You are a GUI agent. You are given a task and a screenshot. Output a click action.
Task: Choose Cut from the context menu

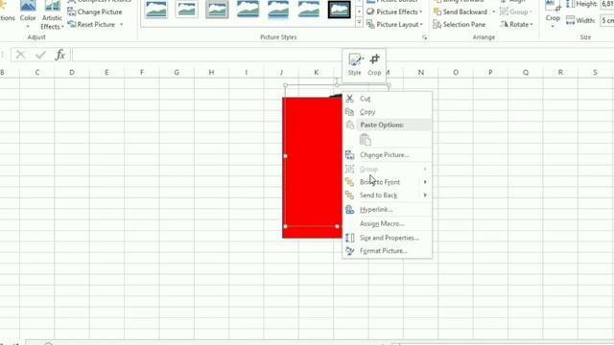tap(387, 99)
